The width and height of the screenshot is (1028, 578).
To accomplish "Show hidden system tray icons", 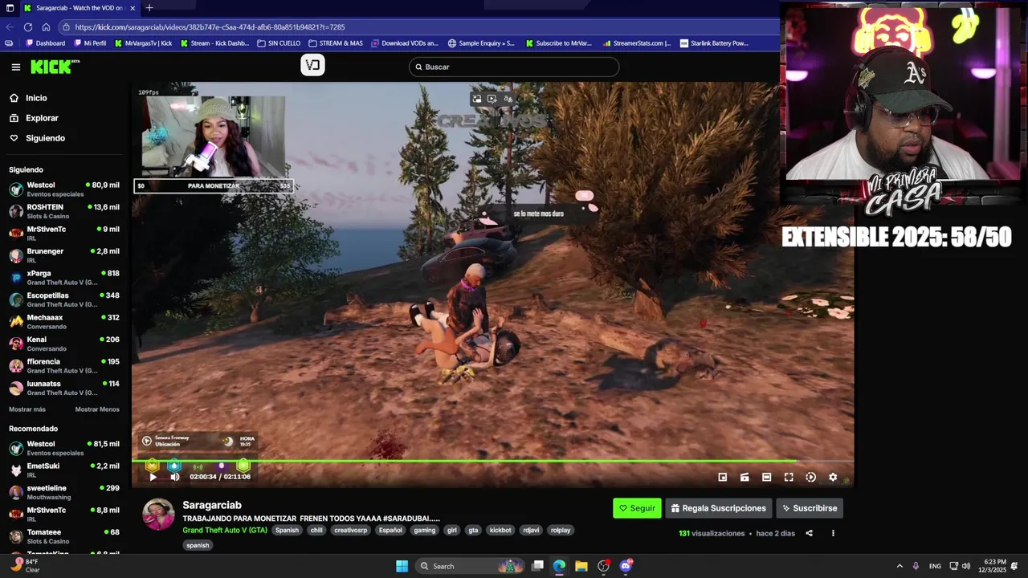I will tap(899, 566).
